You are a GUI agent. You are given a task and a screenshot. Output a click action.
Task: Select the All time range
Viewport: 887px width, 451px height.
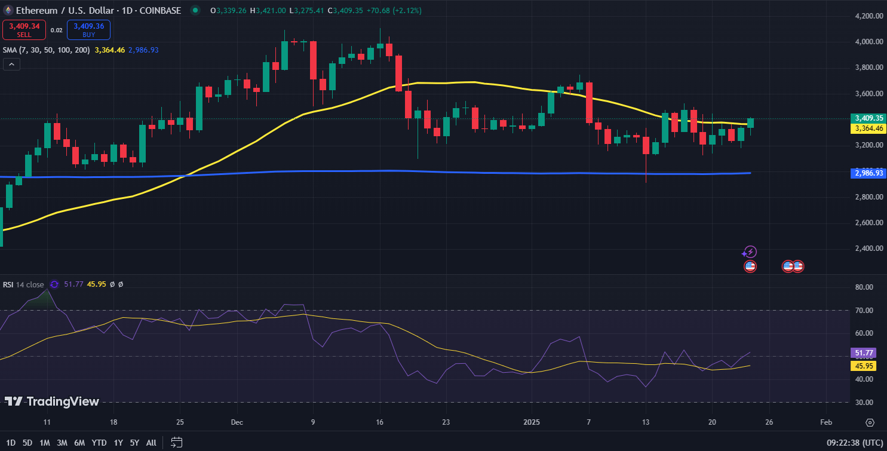tap(151, 443)
